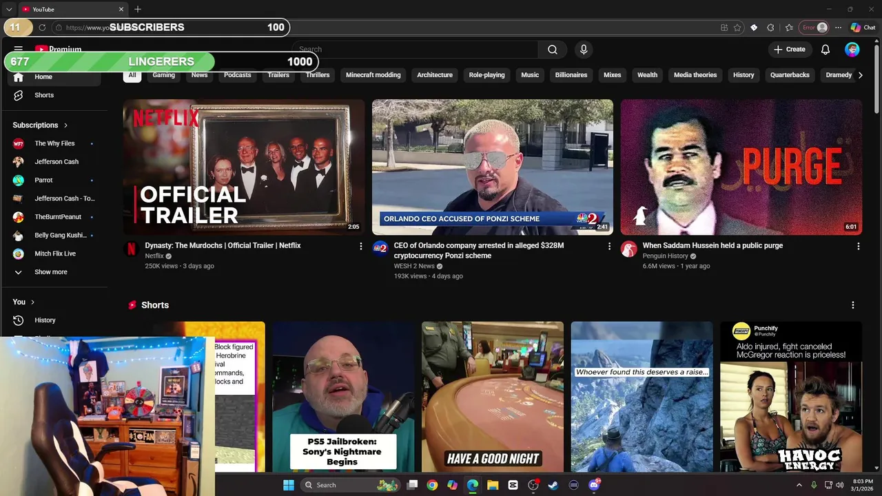Open the browser Settings and more menu
882x496 pixels.
coord(838,28)
